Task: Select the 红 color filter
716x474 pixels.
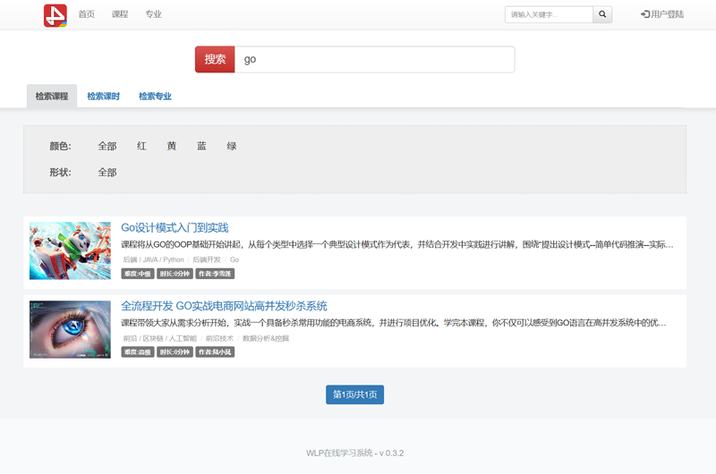Action: coord(141,146)
